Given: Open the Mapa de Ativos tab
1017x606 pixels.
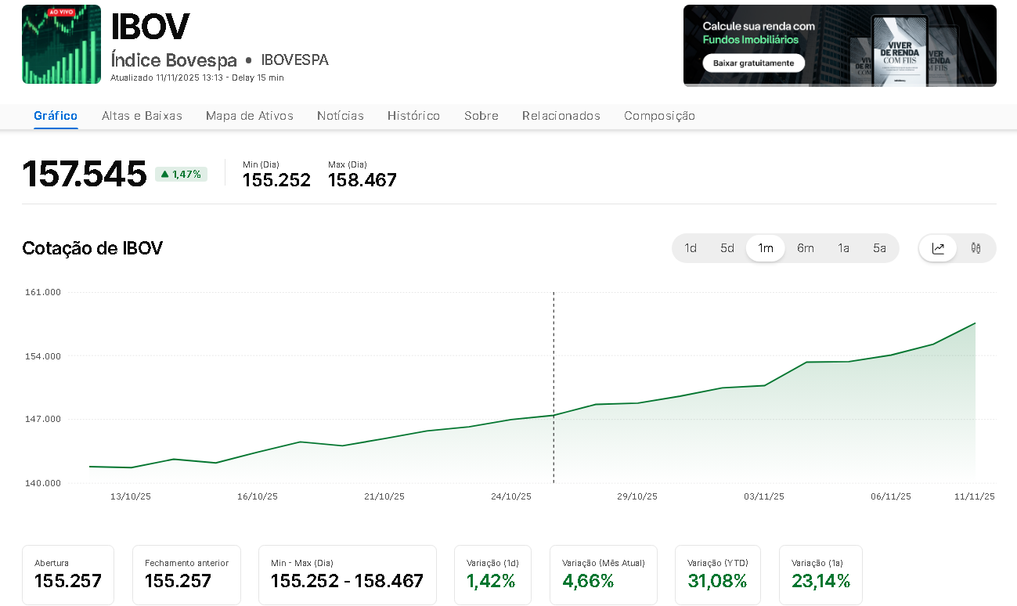Looking at the screenshot, I should click(x=250, y=116).
